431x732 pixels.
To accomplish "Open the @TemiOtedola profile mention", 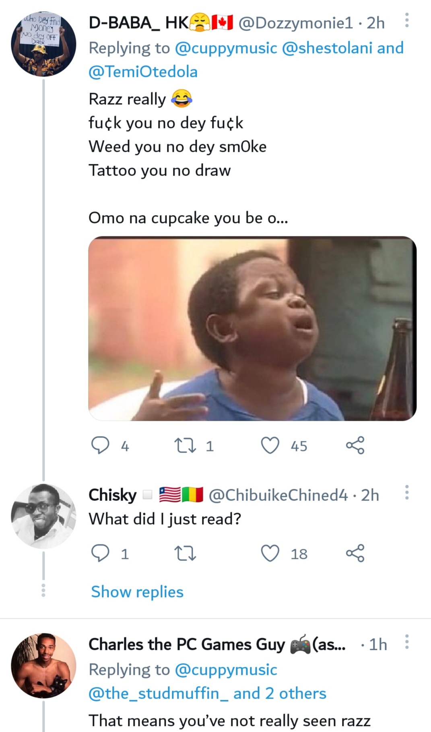I will pyautogui.click(x=143, y=72).
